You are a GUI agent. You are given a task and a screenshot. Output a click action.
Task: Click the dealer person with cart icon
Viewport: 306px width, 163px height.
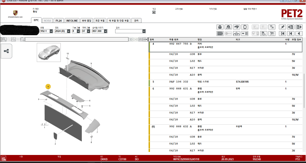(x=264, y=34)
